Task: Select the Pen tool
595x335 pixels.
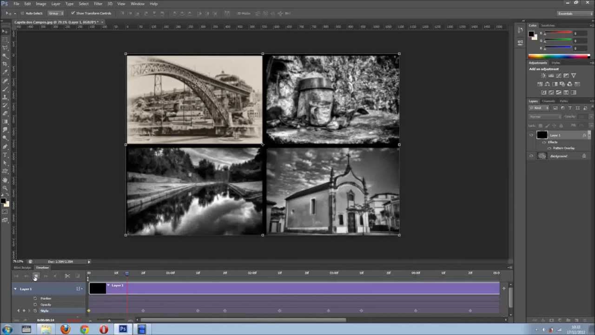Action: [5, 146]
